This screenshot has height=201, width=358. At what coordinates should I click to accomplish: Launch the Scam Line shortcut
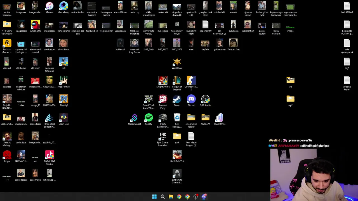[63, 119]
